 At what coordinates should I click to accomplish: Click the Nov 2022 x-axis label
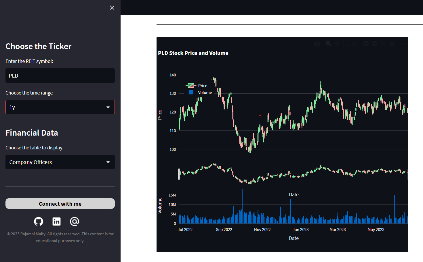(x=262, y=230)
